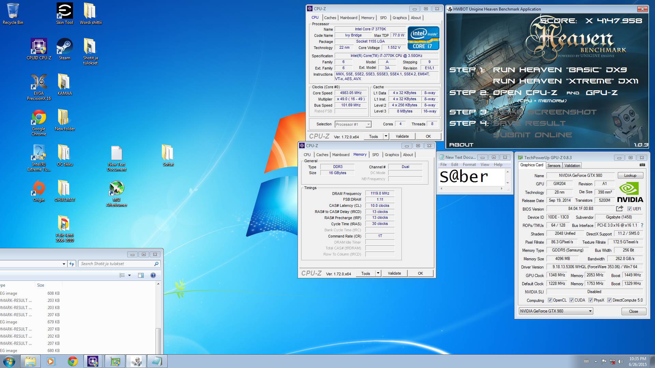Expand Tools dropdown arrow in upper CPU-Z
This screenshot has height=368, width=655.
click(386, 136)
